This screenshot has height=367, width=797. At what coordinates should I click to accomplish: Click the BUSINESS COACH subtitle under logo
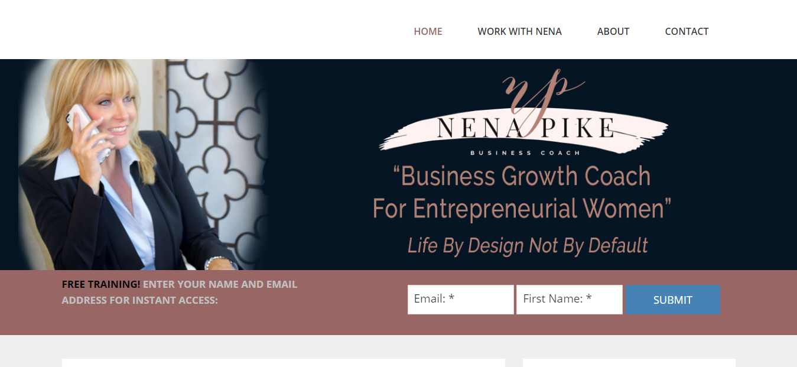tap(525, 153)
